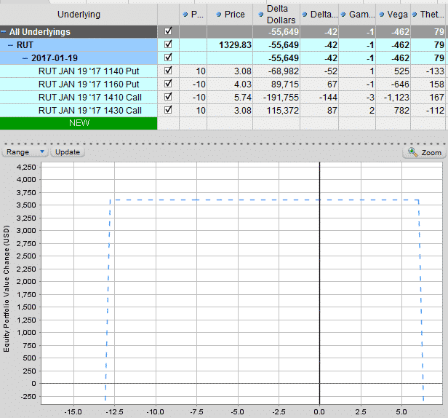The width and height of the screenshot is (448, 418).
Task: Click vega value 525
Action: [x=401, y=71]
